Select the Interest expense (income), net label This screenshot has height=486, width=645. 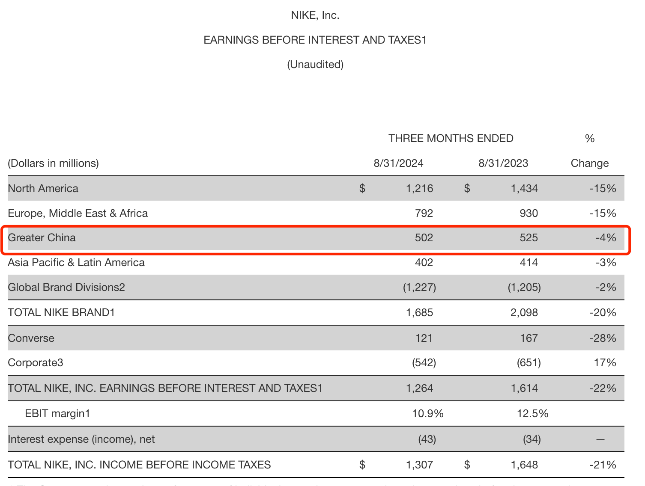point(81,439)
